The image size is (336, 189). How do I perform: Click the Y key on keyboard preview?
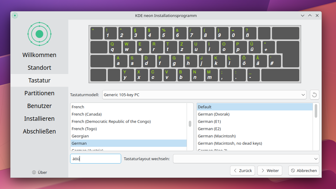click(128, 75)
